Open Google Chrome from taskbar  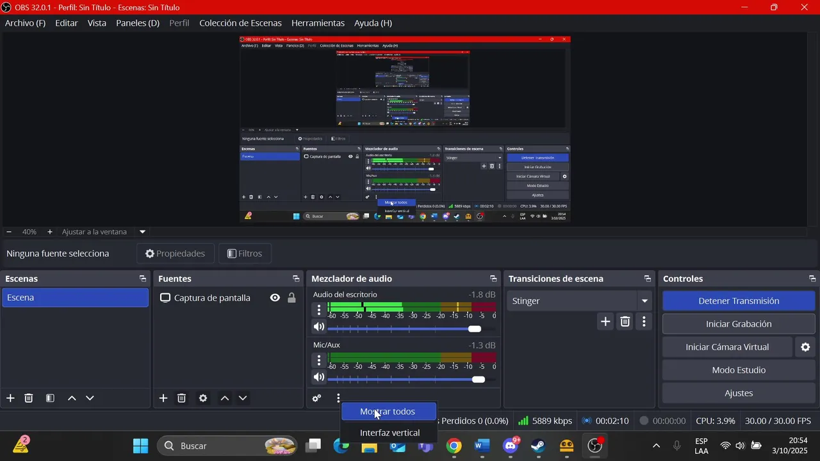coord(454,446)
